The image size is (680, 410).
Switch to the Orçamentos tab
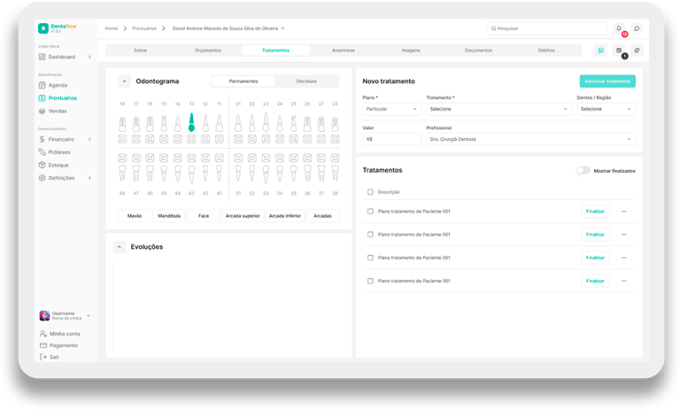208,50
